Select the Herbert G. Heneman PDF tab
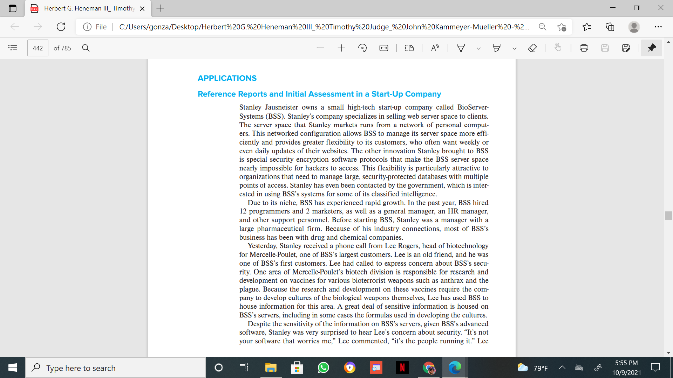Image resolution: width=673 pixels, height=378 pixels. [88, 8]
